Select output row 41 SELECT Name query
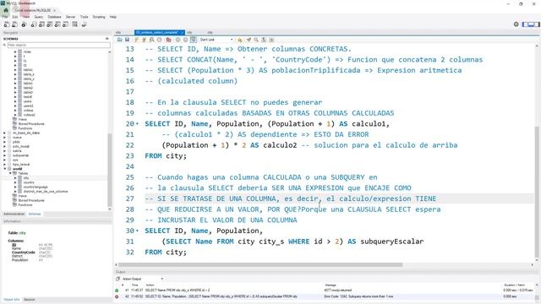The width and height of the screenshot is (541, 304). pos(325,290)
